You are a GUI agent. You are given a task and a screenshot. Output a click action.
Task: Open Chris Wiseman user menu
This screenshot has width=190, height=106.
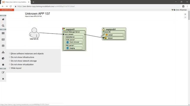[180, 10]
